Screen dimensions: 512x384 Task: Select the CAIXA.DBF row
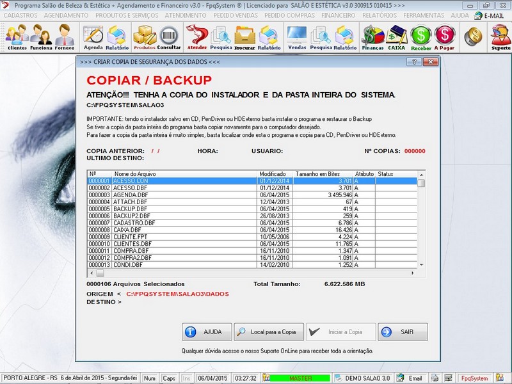tap(252, 230)
